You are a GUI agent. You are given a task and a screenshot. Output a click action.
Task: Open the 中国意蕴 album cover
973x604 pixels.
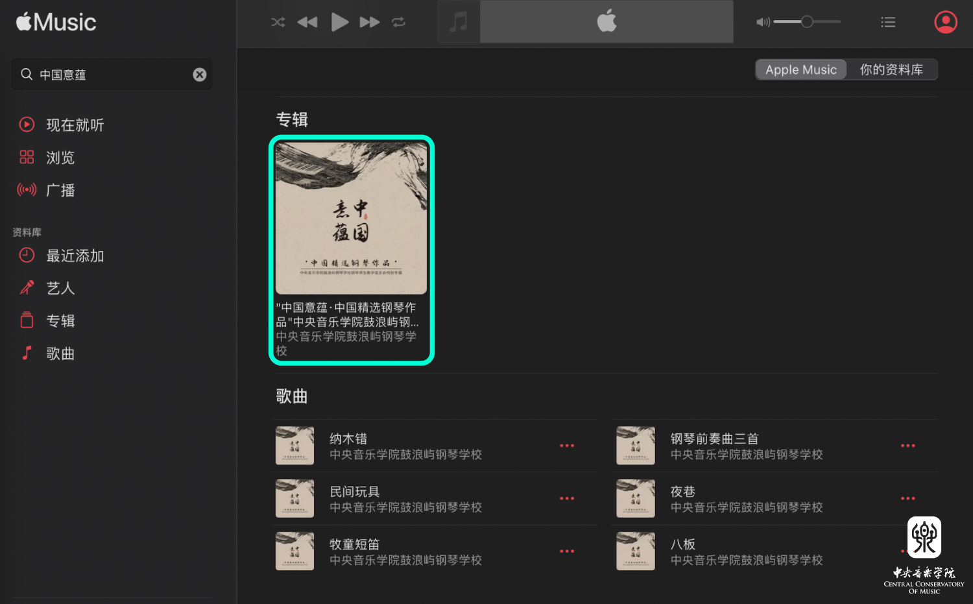(x=351, y=219)
